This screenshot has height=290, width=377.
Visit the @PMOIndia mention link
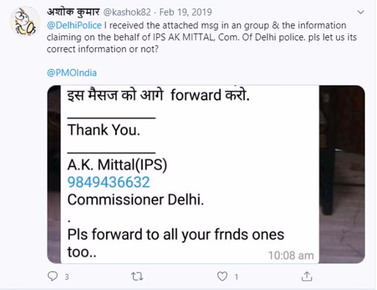tap(72, 73)
